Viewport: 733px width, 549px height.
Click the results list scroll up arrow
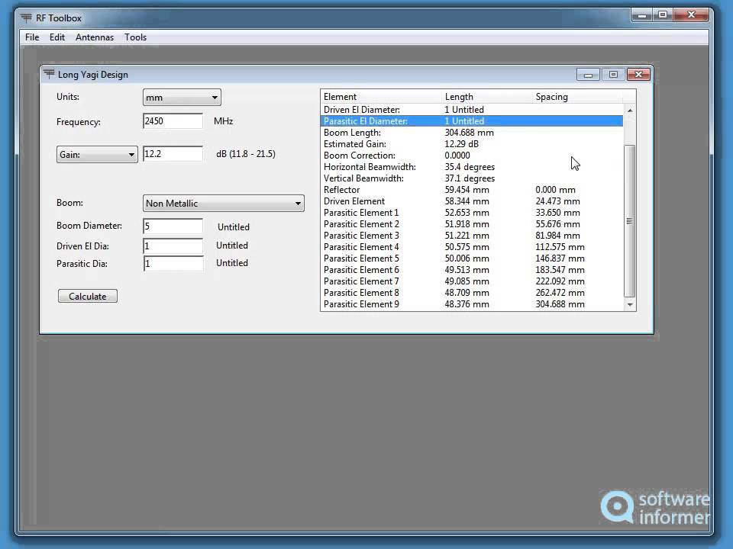click(x=630, y=111)
